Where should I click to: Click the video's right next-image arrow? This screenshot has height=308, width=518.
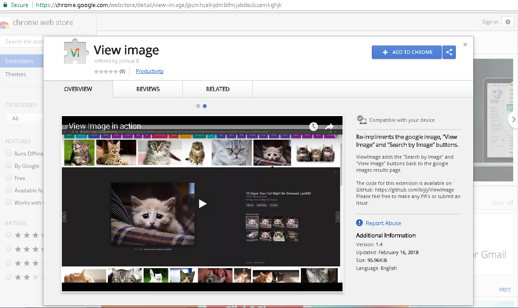click(x=337, y=217)
